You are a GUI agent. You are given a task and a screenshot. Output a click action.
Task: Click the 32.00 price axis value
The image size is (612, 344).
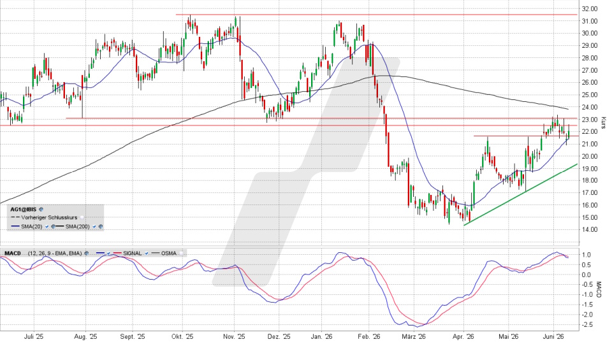pos(589,8)
